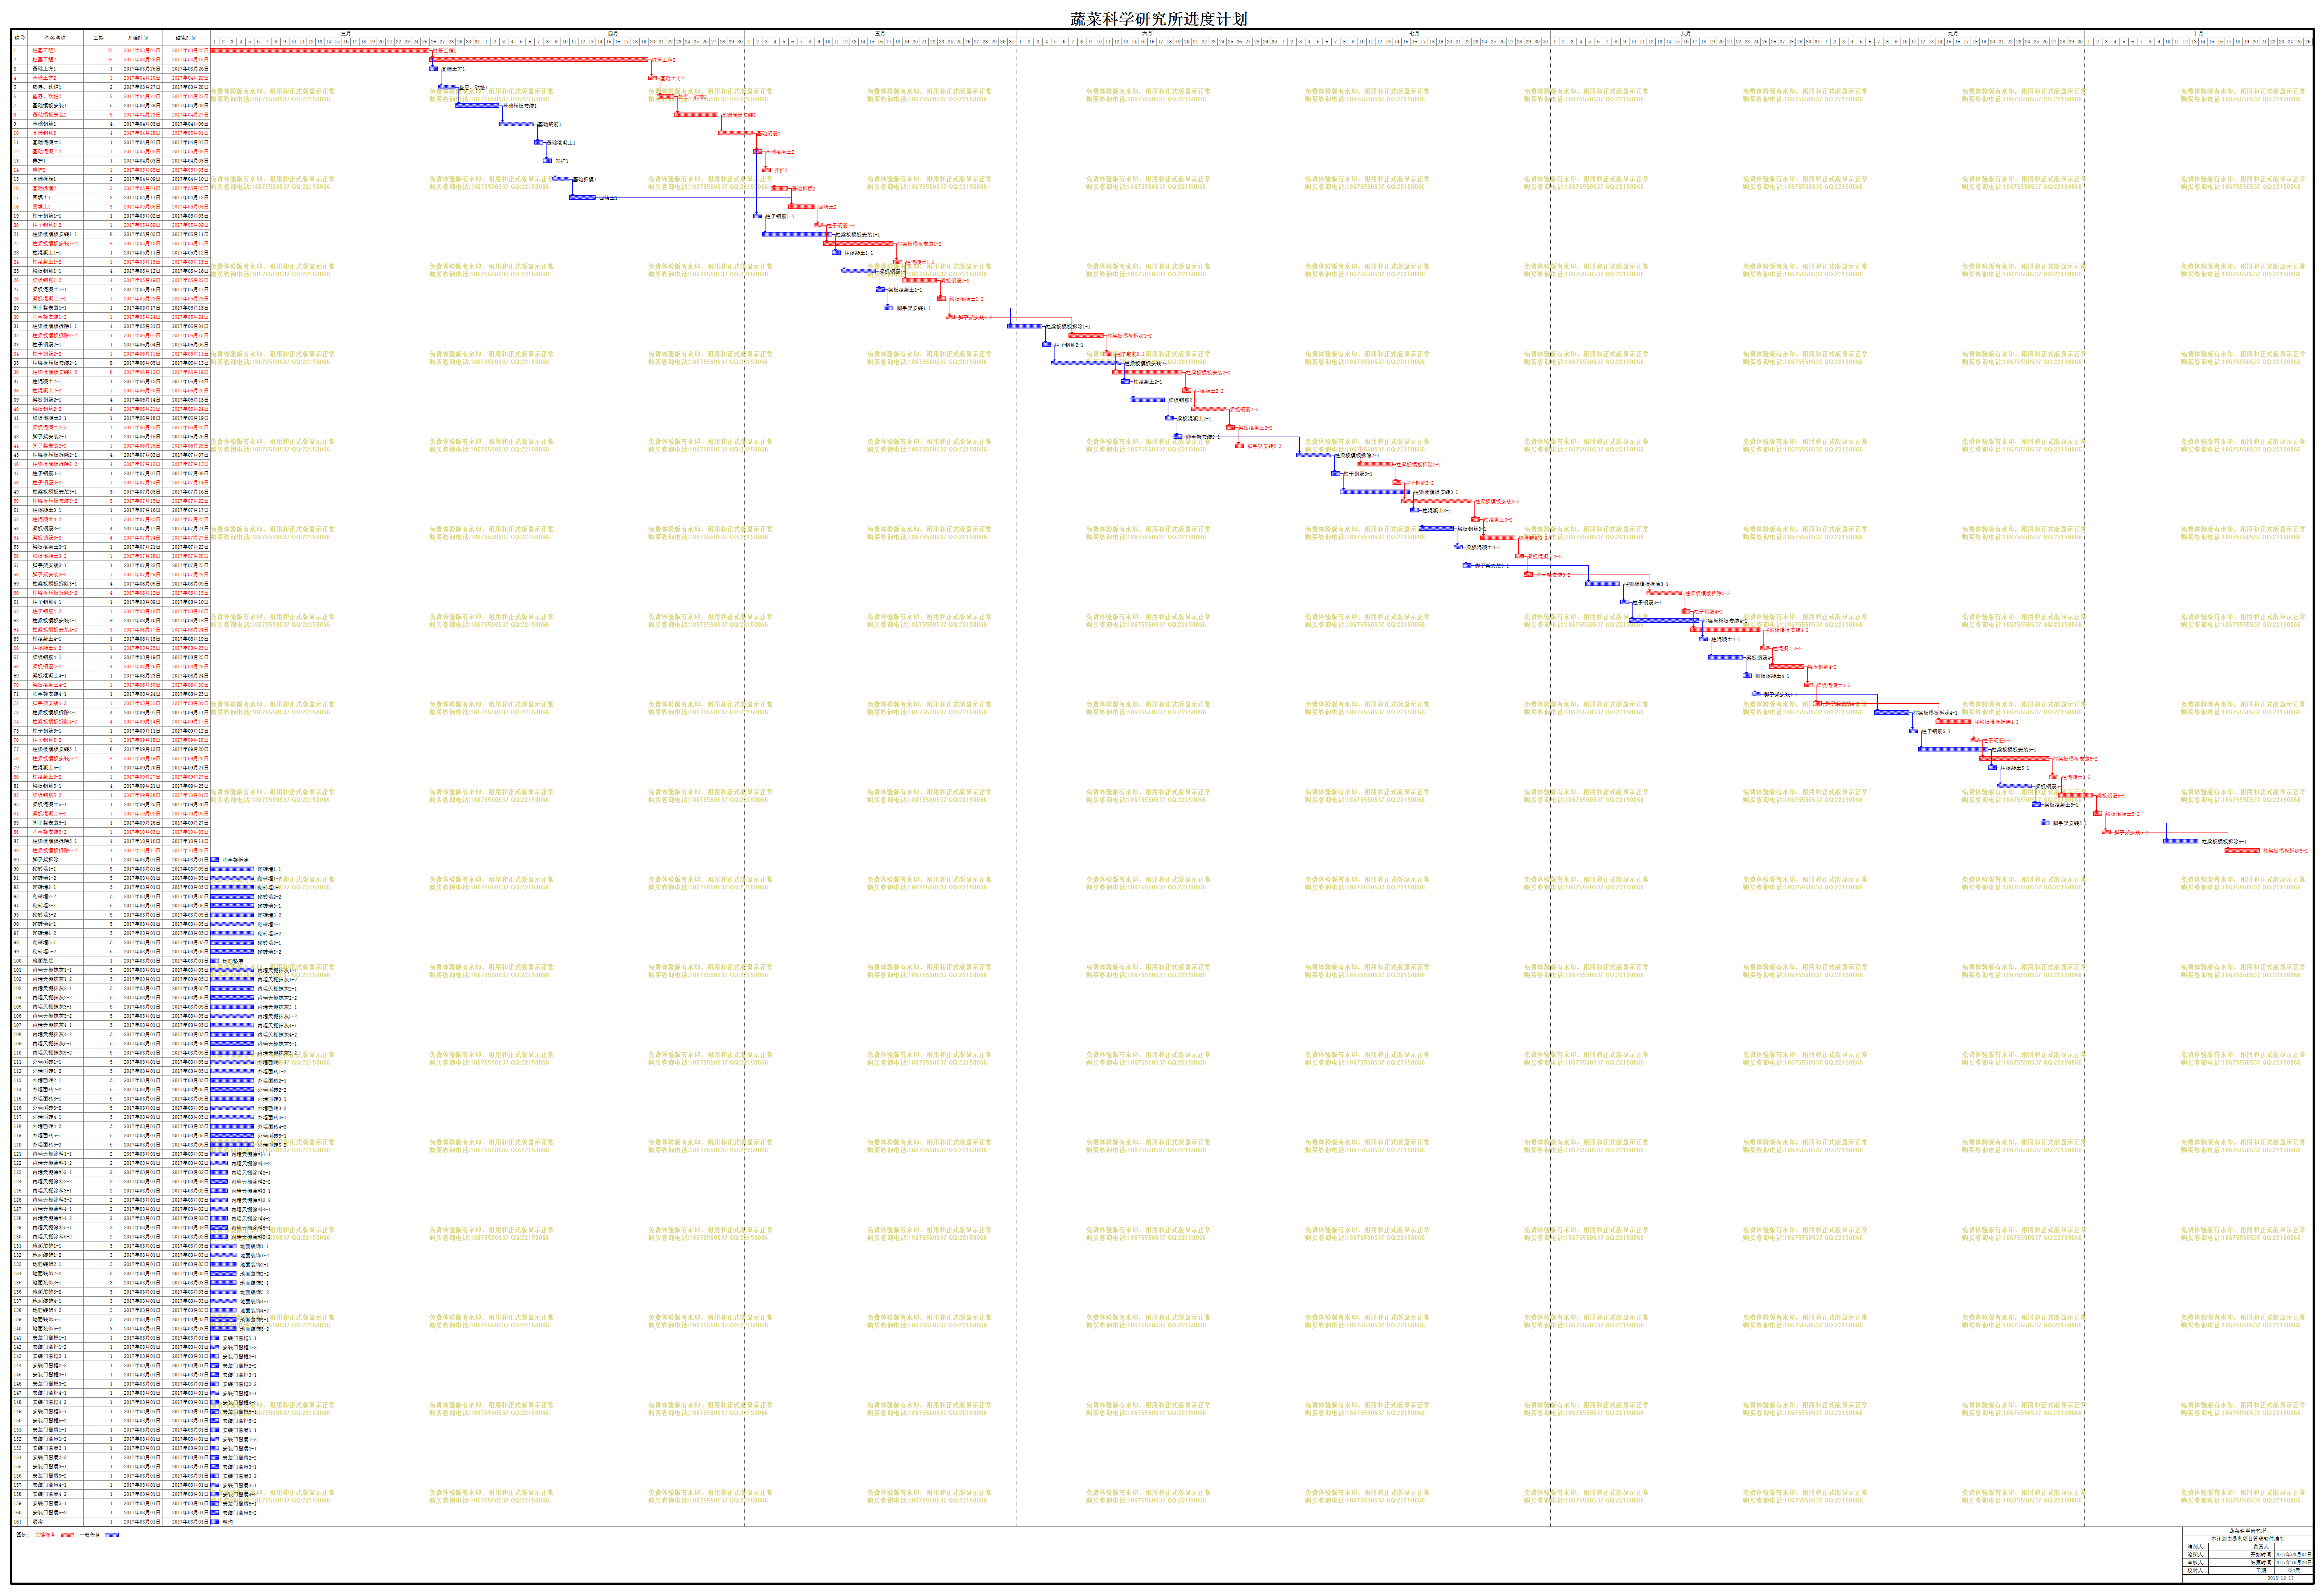This screenshot has height=1594, width=2324.
Task: Select 基础拆模2 in the task name column
Action: pyautogui.click(x=44, y=189)
